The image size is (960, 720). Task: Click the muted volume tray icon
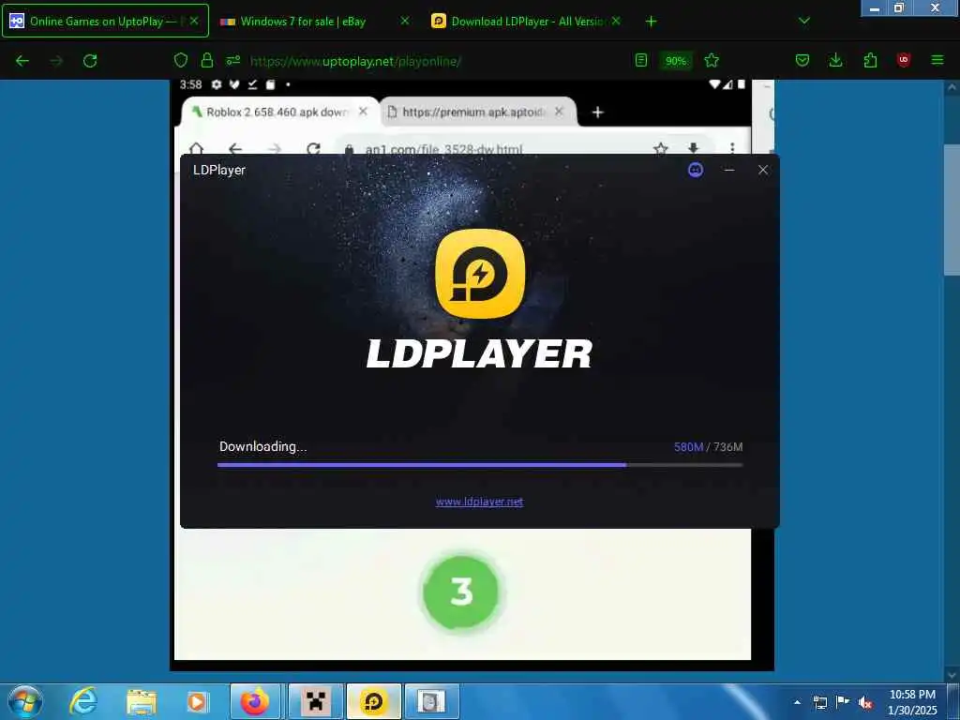click(x=865, y=702)
